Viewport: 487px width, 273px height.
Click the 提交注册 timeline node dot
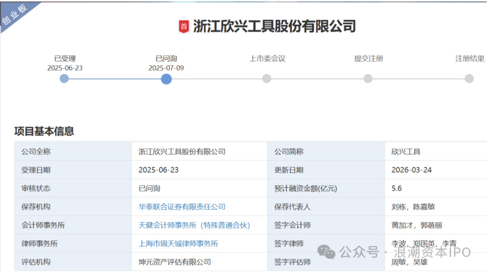367,79
